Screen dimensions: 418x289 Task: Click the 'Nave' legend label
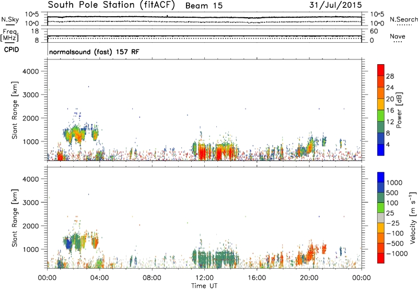point(398,36)
